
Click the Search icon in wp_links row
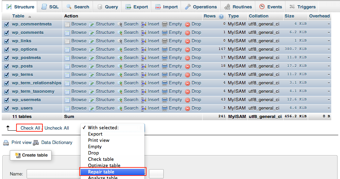point(120,41)
